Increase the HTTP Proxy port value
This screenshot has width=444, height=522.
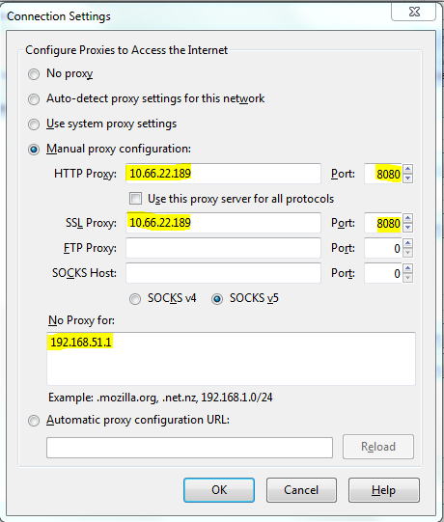coord(408,169)
